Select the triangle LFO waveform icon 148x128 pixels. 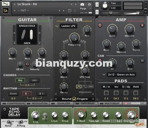tap(79, 87)
